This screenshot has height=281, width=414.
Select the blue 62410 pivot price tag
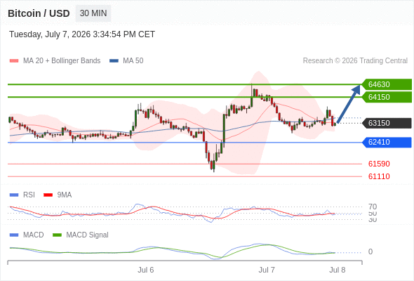point(387,142)
